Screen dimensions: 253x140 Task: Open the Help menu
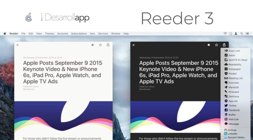coord(126,33)
